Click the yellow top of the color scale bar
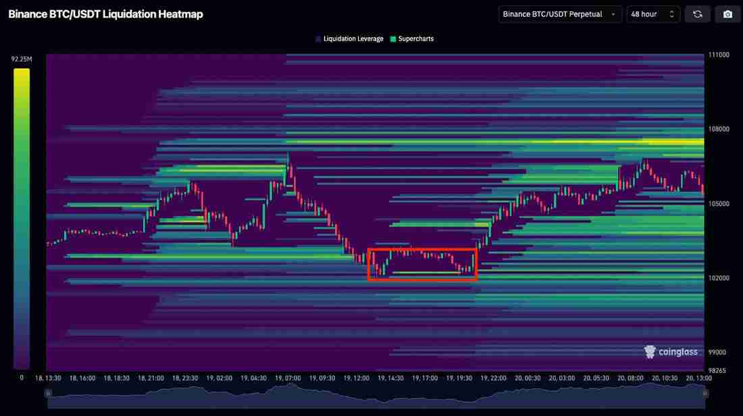Viewport: 743px width, 416px height. coord(22,74)
